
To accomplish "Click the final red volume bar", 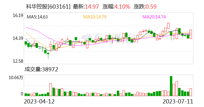I will (x=191, y=92).
